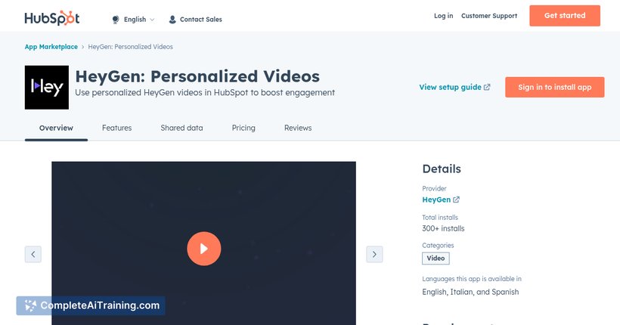Open the Reviews tab
Viewport: 620px width, 325px height.
(298, 128)
